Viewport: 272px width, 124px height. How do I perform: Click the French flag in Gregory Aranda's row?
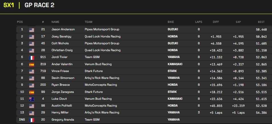pos(31,120)
